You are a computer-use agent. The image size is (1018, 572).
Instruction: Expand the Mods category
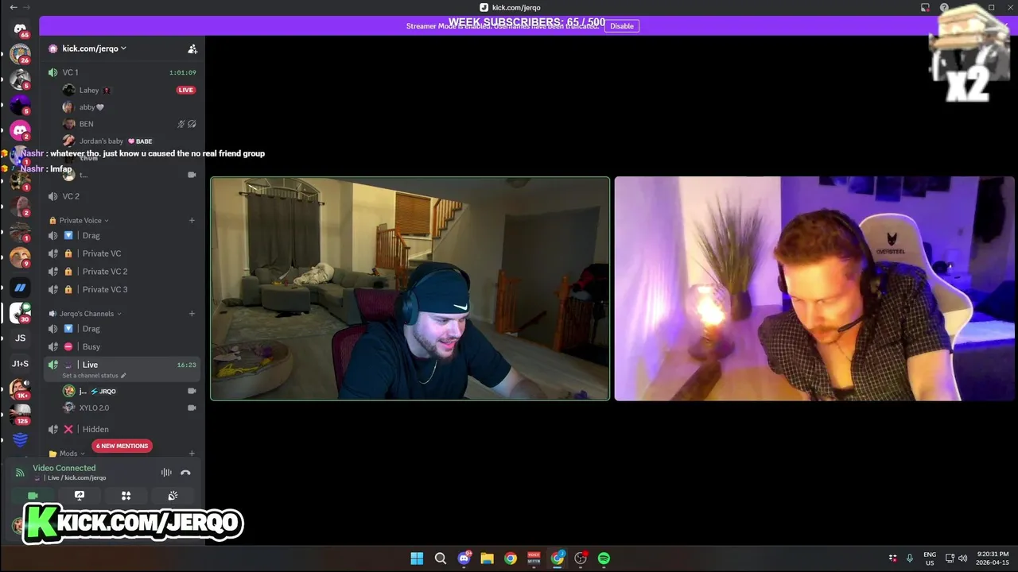click(67, 454)
